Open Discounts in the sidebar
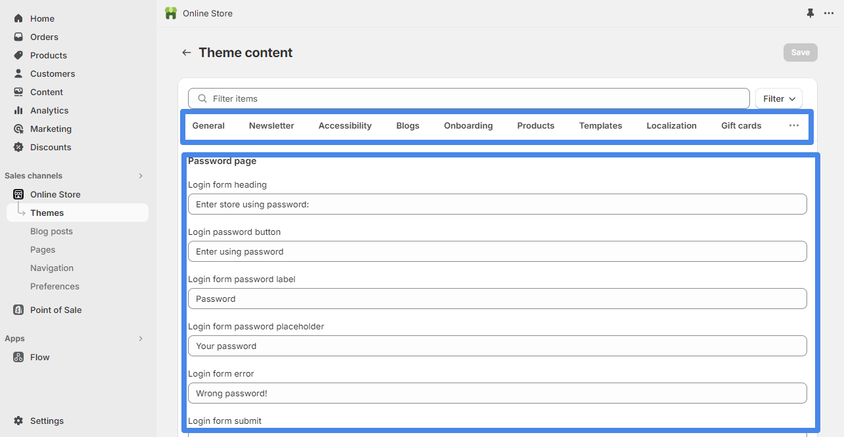This screenshot has height=437, width=844. tap(51, 147)
